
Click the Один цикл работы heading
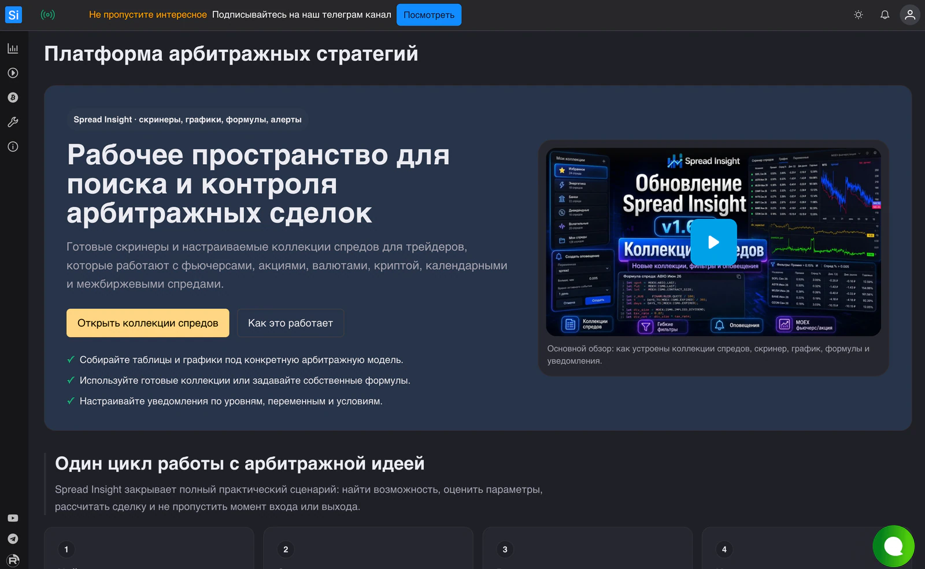point(240,463)
